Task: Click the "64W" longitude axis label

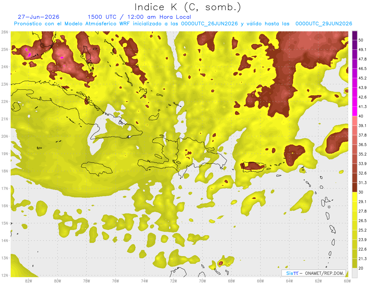Action: 289,281
